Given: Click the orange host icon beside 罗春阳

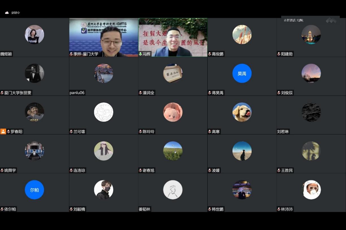Looking at the screenshot, I should (x=3, y=131).
